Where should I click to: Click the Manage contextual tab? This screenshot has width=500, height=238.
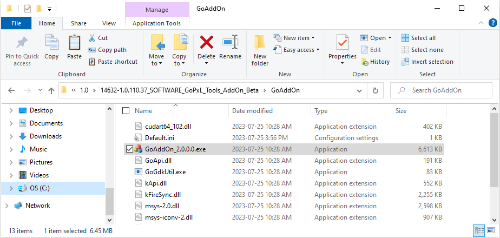pyautogui.click(x=156, y=10)
